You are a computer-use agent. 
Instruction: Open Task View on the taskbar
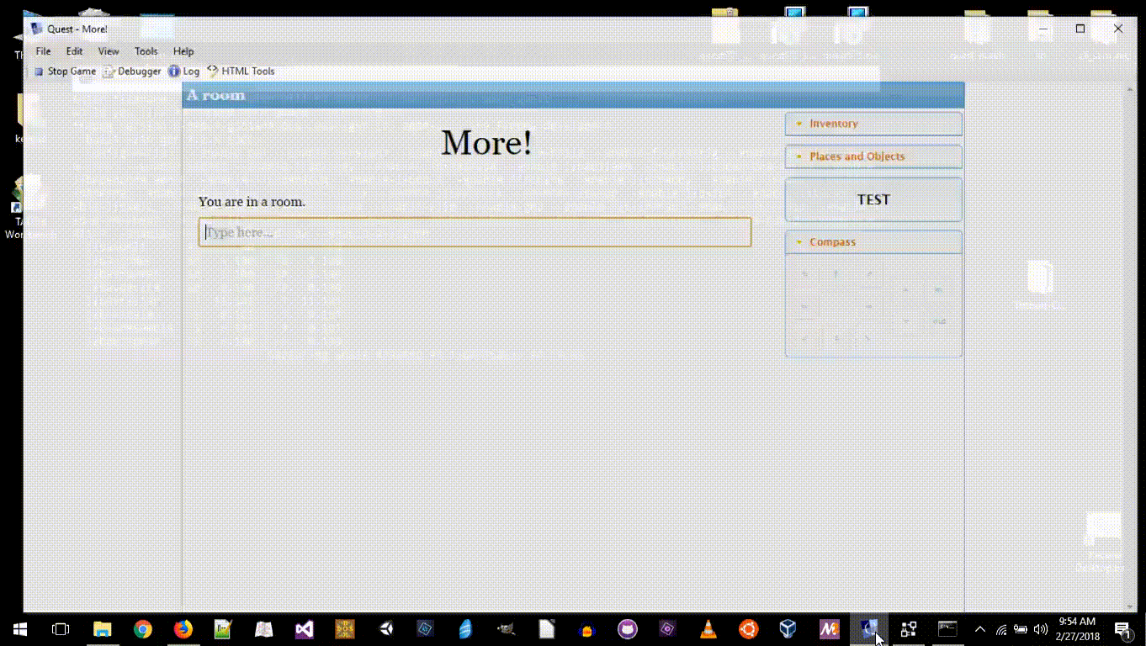click(61, 628)
